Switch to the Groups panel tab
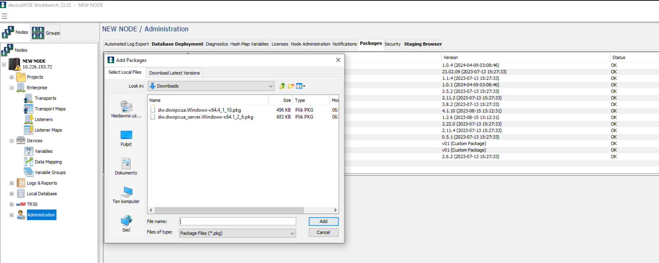Screen dimensions: 659x263 45,33
